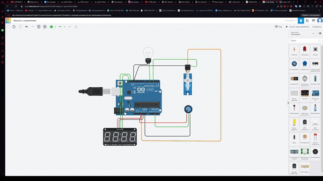Select the red LED component
The image size is (323, 181).
(305, 51)
